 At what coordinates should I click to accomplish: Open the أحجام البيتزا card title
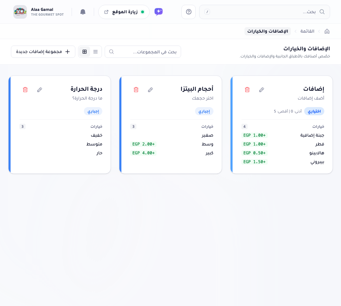tap(197, 89)
